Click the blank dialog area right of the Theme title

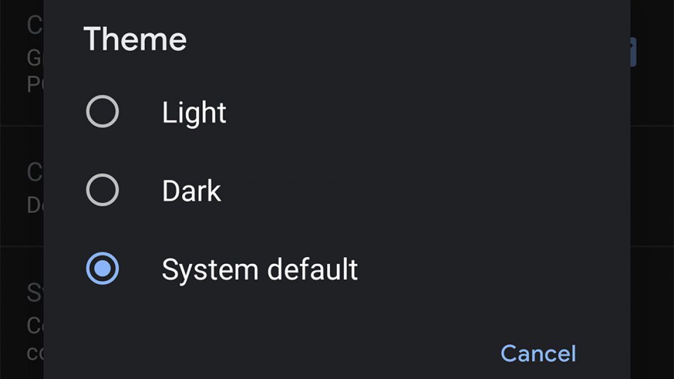(393, 39)
